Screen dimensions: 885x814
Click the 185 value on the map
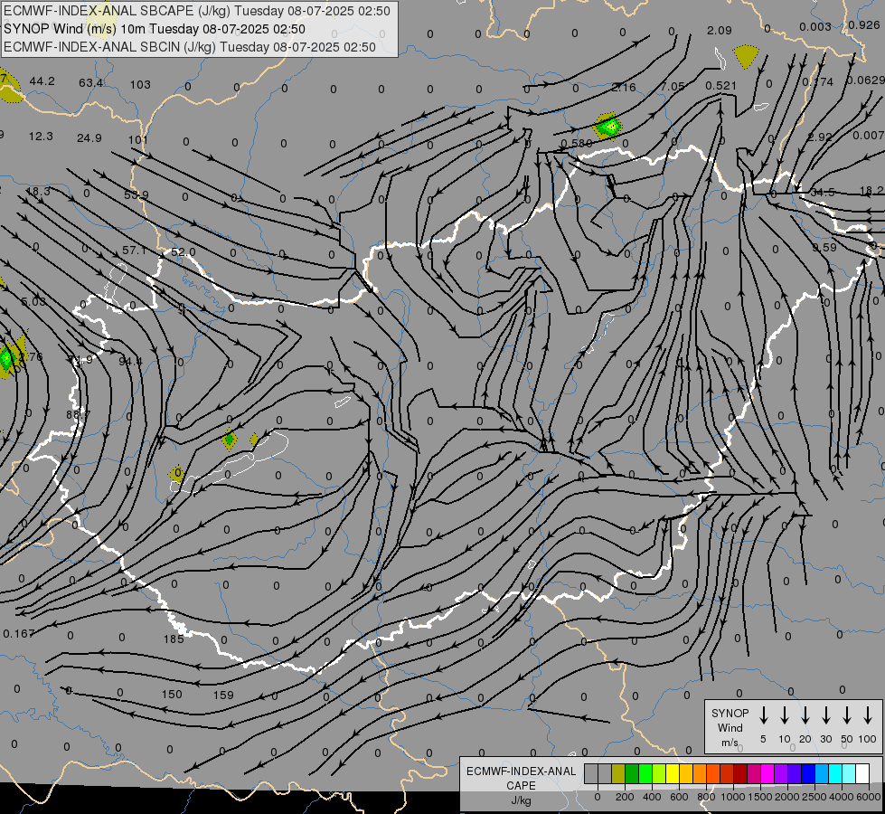pos(174,639)
